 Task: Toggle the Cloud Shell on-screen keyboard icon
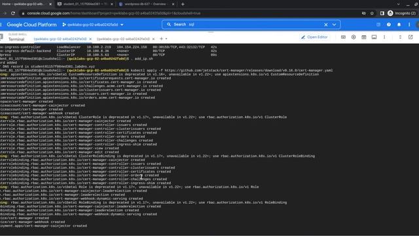[x=343, y=37]
